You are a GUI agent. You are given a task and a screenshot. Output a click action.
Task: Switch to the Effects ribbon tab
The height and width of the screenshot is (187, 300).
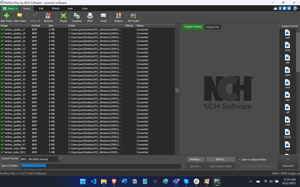tap(55, 8)
